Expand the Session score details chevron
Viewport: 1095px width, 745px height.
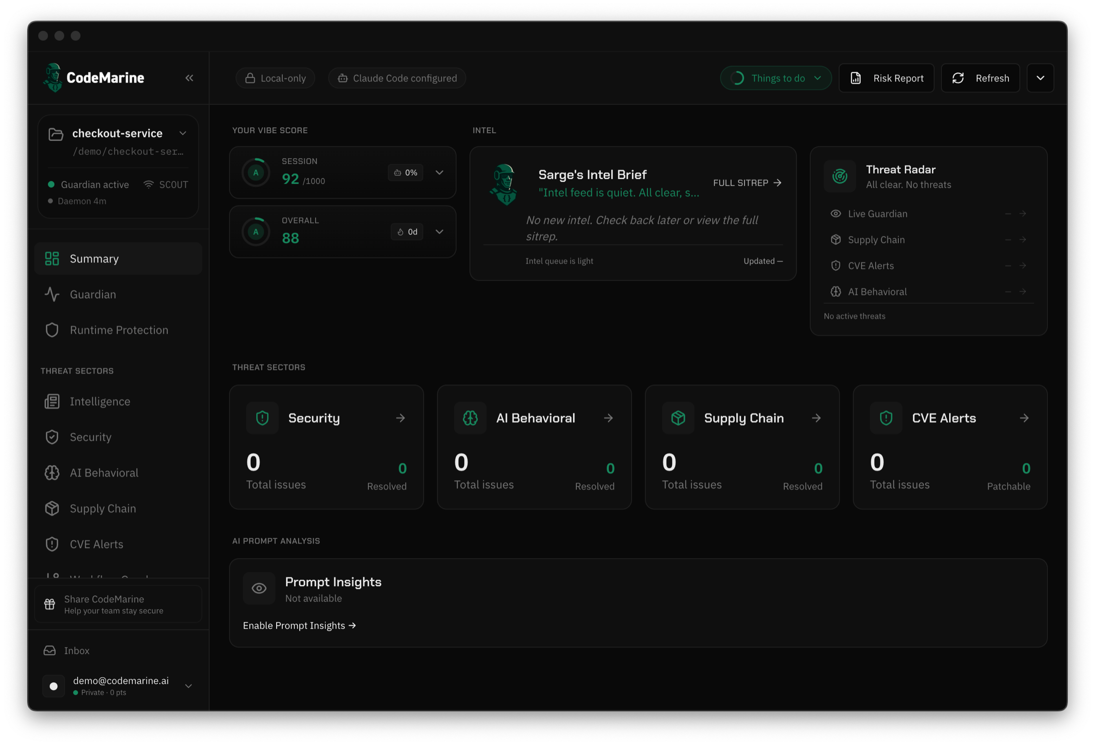[439, 173]
